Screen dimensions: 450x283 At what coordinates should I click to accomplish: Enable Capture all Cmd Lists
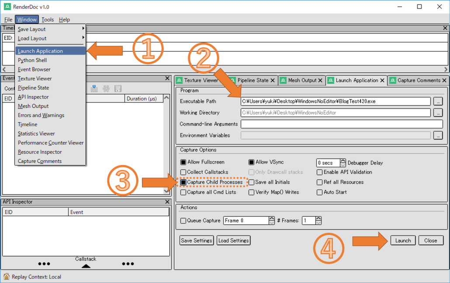(183, 192)
